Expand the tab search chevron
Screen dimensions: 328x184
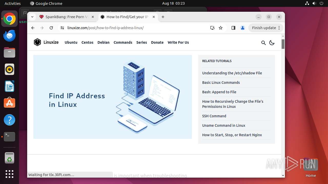pyautogui.click(x=32, y=17)
